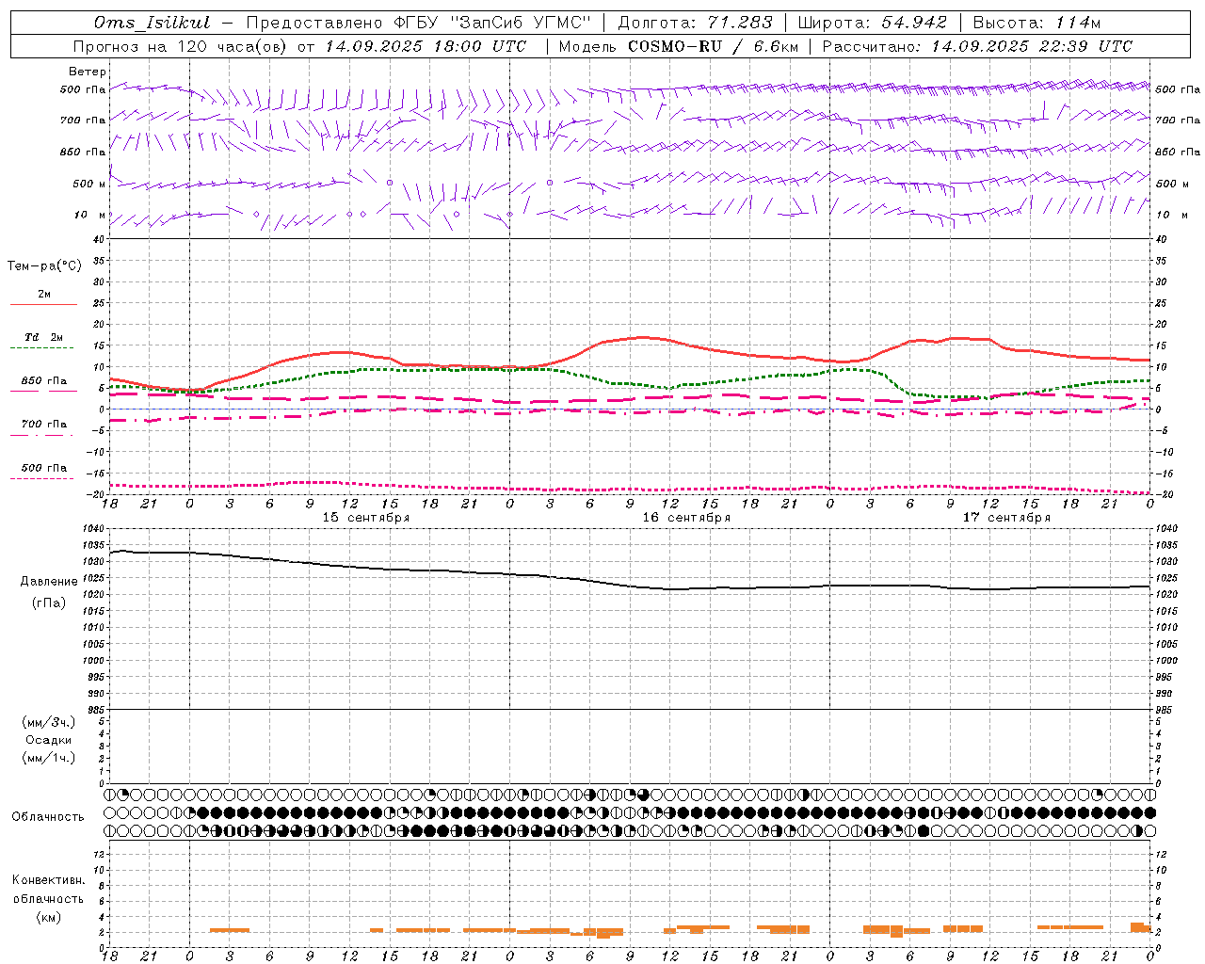Select the Облачность cloud cover label
The image size is (1205, 964).
tap(47, 816)
